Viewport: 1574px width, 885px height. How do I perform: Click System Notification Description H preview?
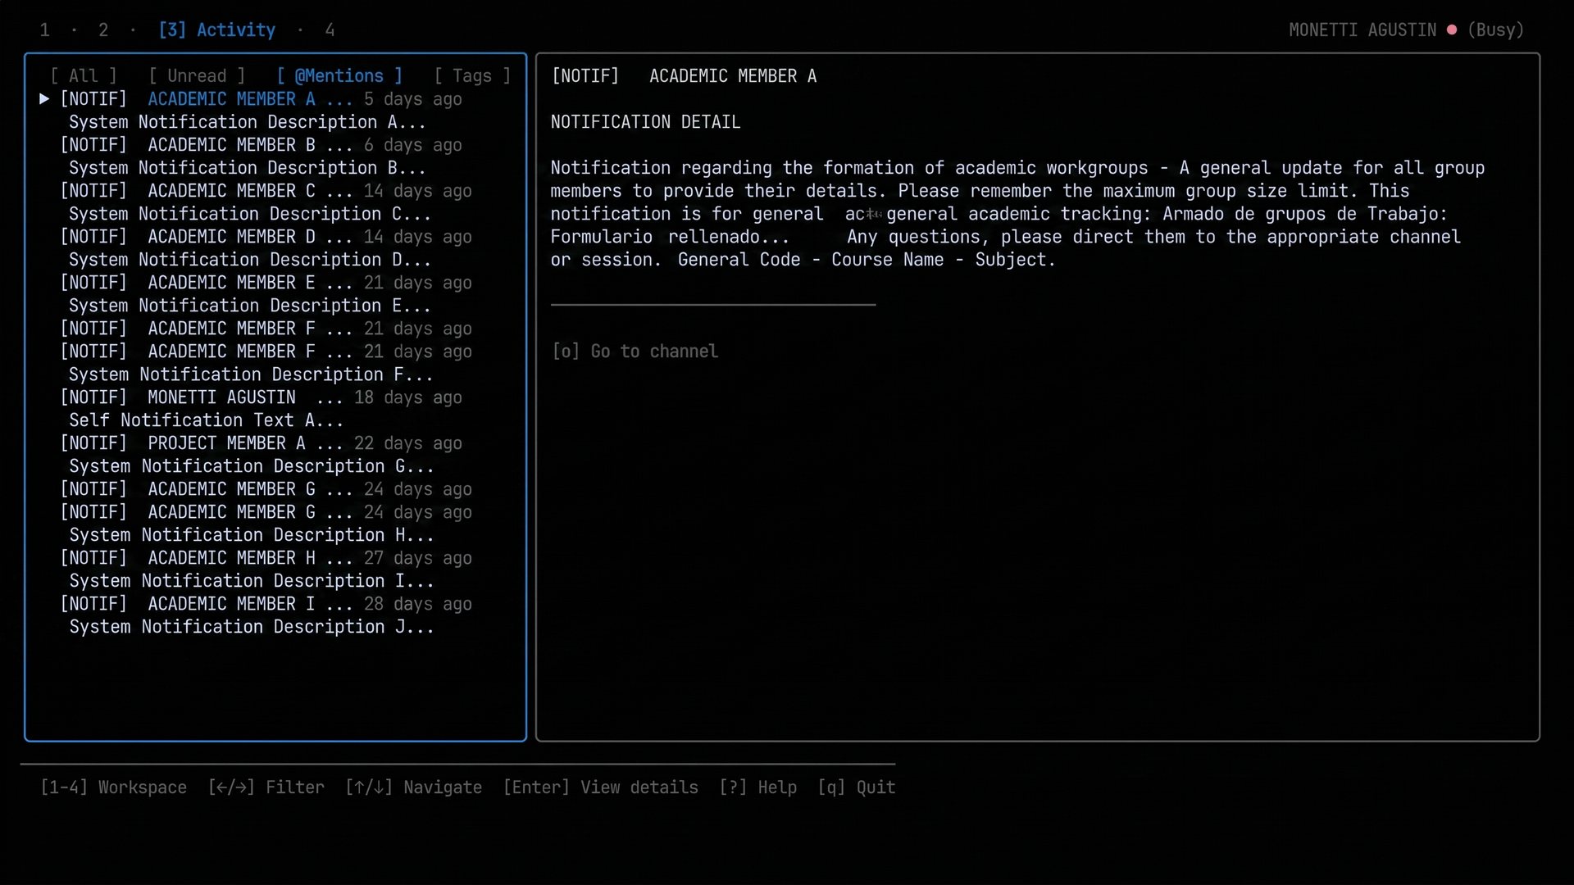pyautogui.click(x=252, y=535)
